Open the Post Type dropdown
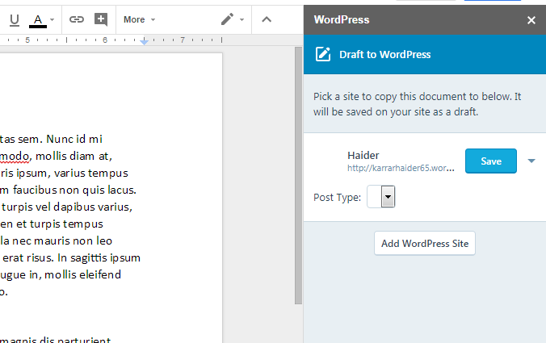Screen dimensions: 546x343 click(381, 197)
